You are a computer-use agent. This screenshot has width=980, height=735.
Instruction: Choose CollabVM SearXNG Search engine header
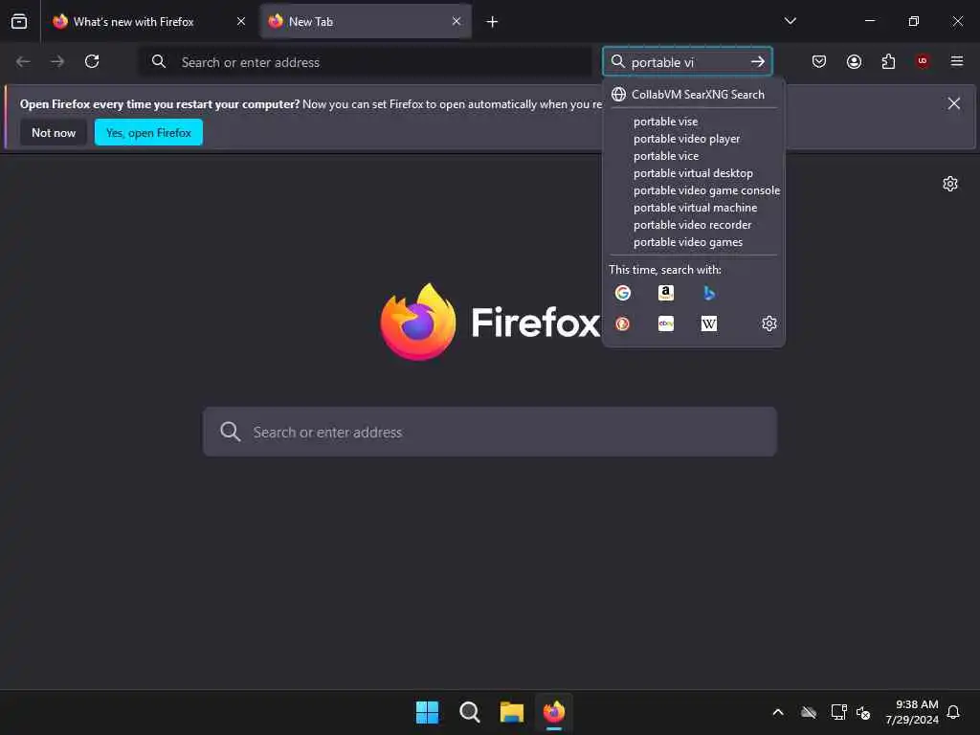coord(693,95)
